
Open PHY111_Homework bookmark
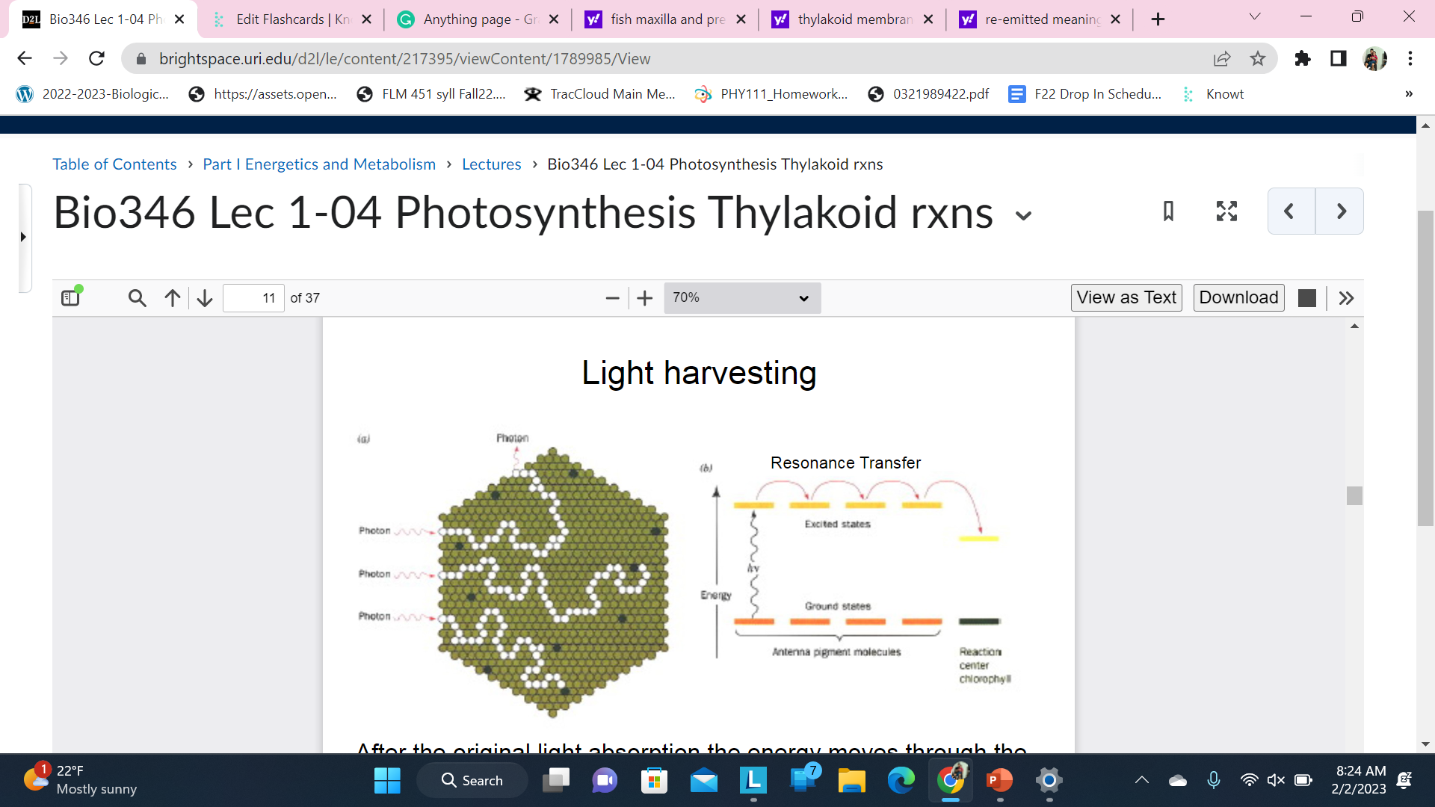pyautogui.click(x=771, y=94)
